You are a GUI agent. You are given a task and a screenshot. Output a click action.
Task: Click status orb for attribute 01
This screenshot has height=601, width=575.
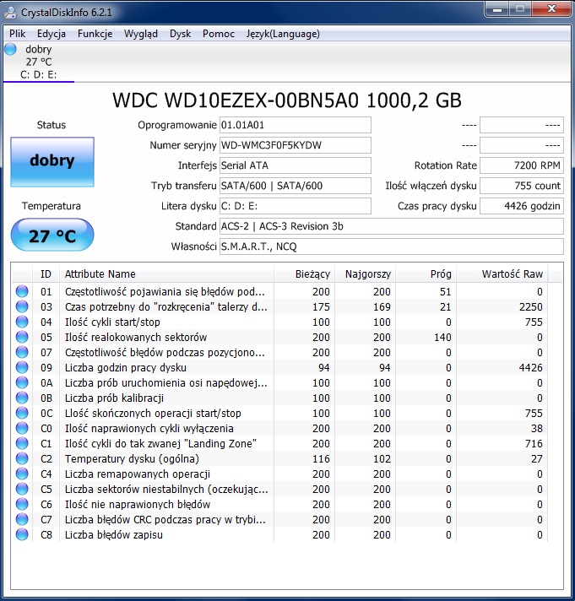pyautogui.click(x=22, y=291)
